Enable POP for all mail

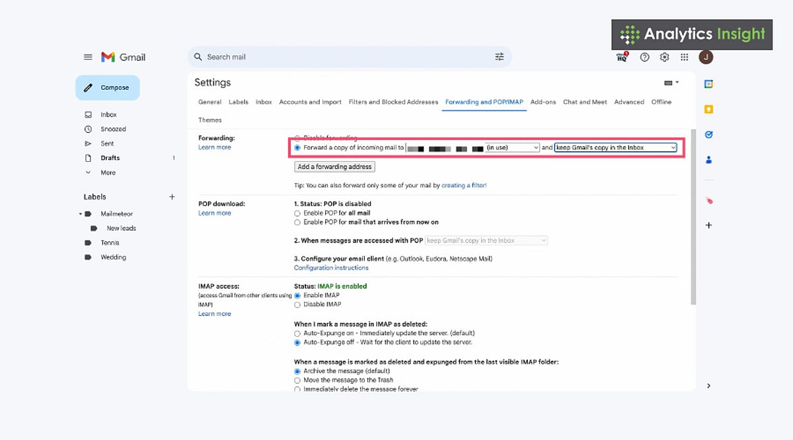coord(298,213)
